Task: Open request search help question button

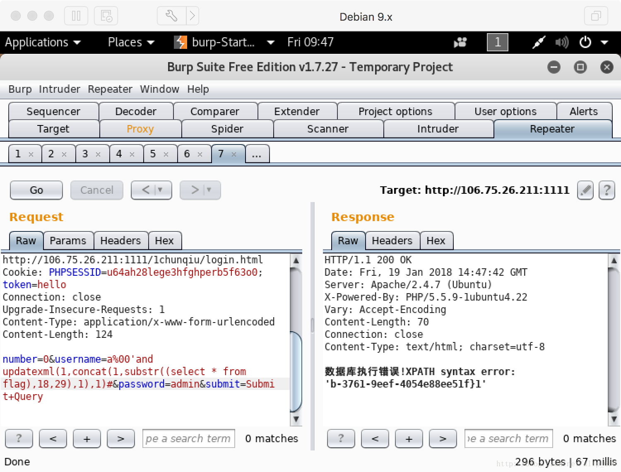Action: [x=19, y=438]
